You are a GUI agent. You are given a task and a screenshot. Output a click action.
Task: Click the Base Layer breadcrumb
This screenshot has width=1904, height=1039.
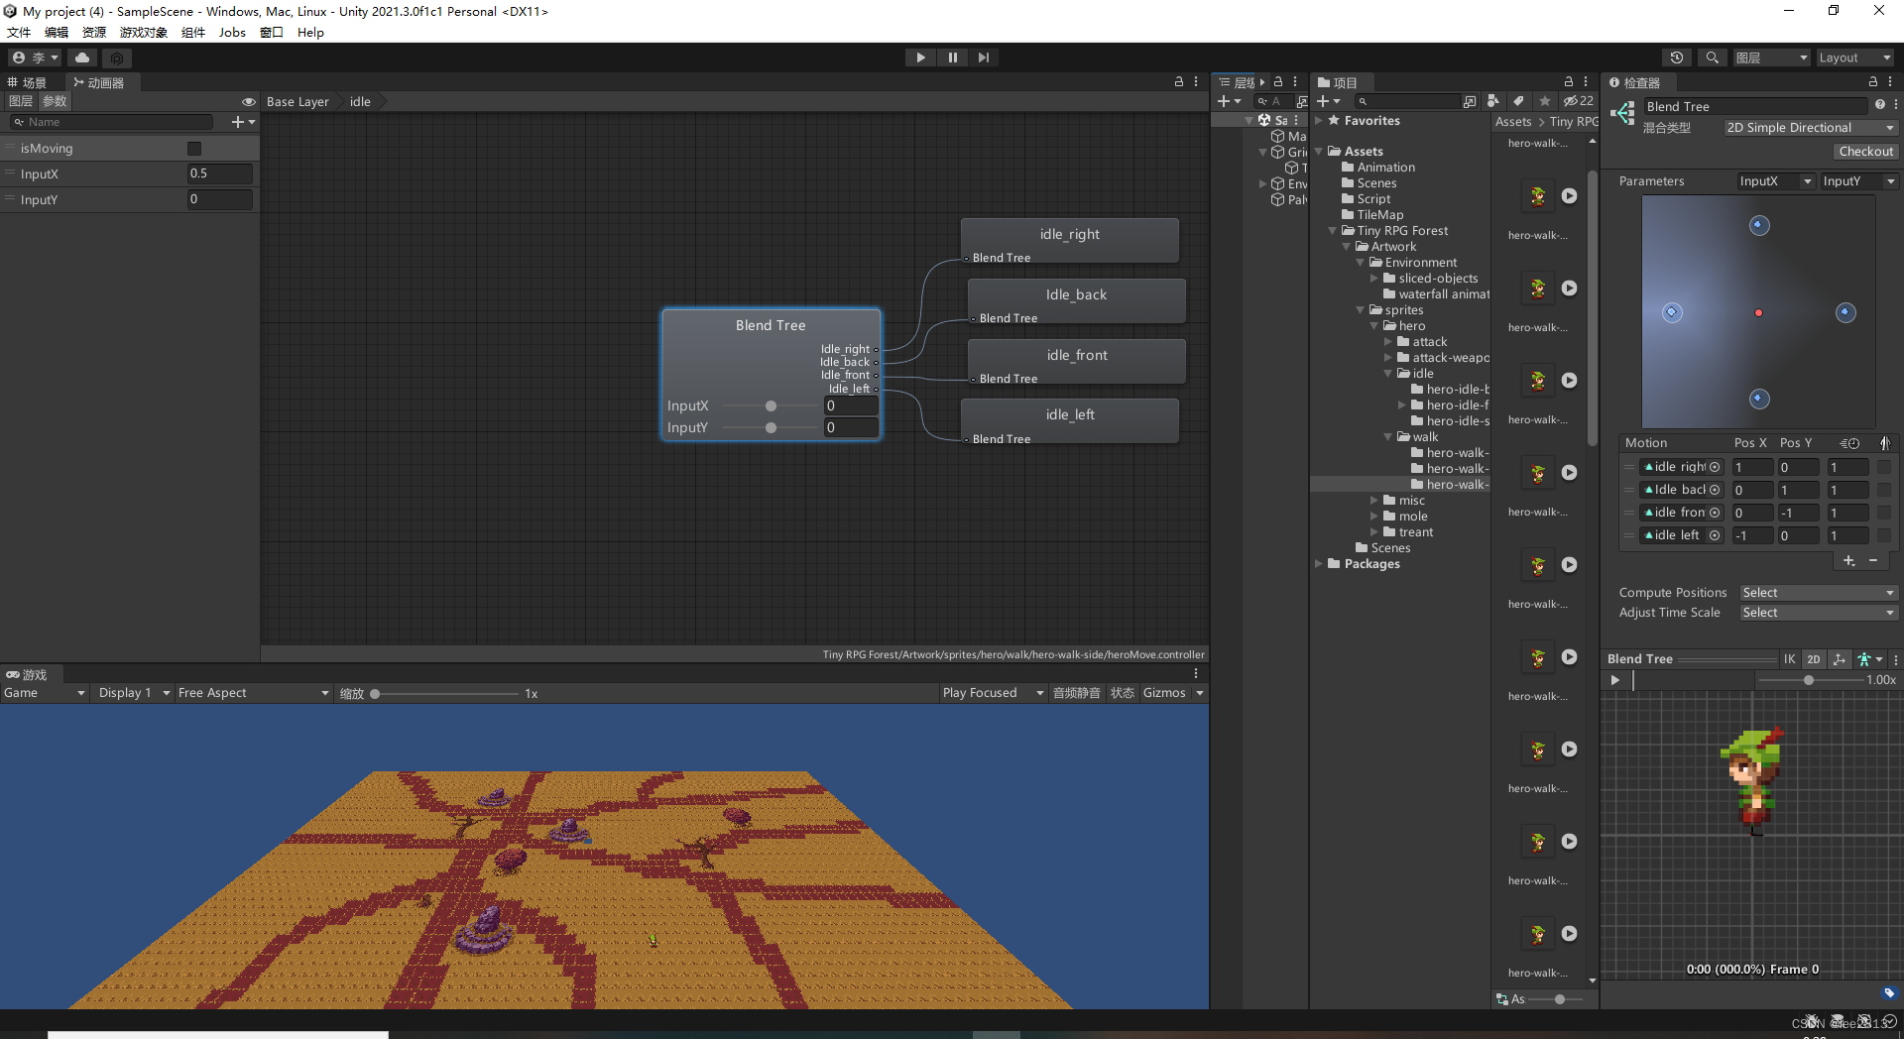click(297, 101)
